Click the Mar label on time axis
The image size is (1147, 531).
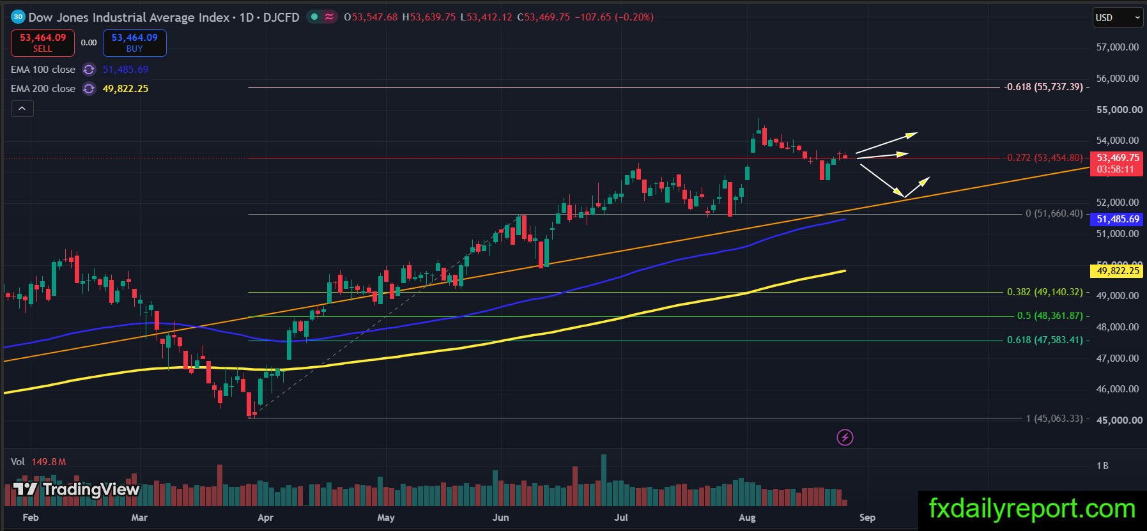coord(139,517)
